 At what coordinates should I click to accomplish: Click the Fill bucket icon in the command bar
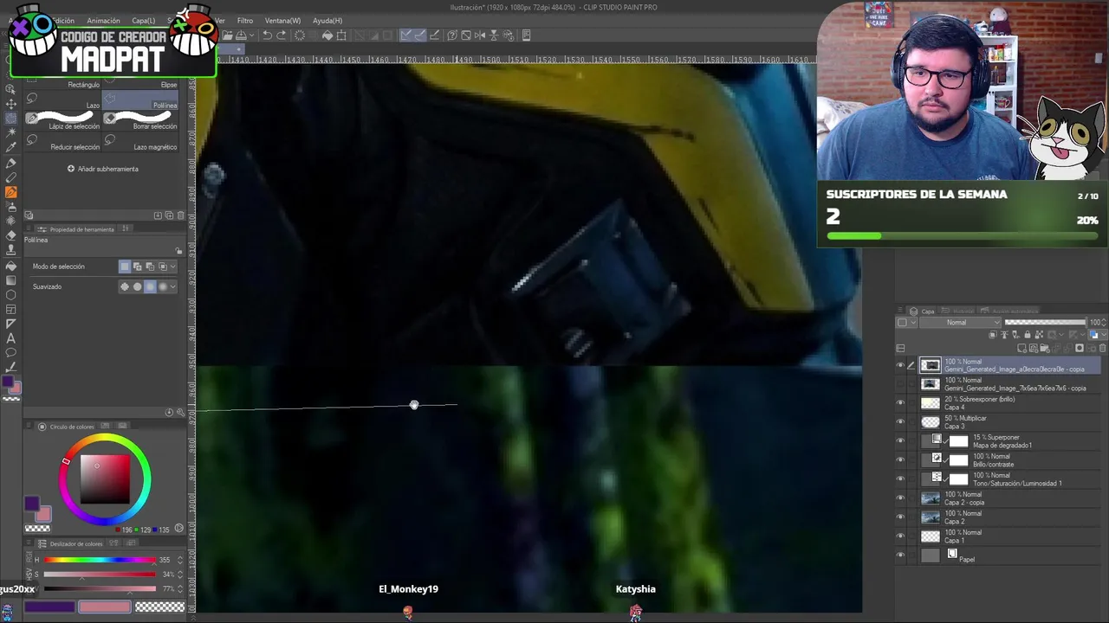coord(328,35)
